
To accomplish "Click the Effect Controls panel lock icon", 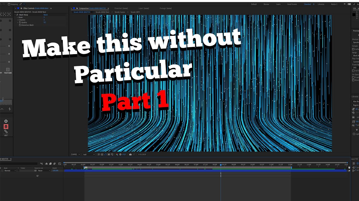I will (21, 8).
